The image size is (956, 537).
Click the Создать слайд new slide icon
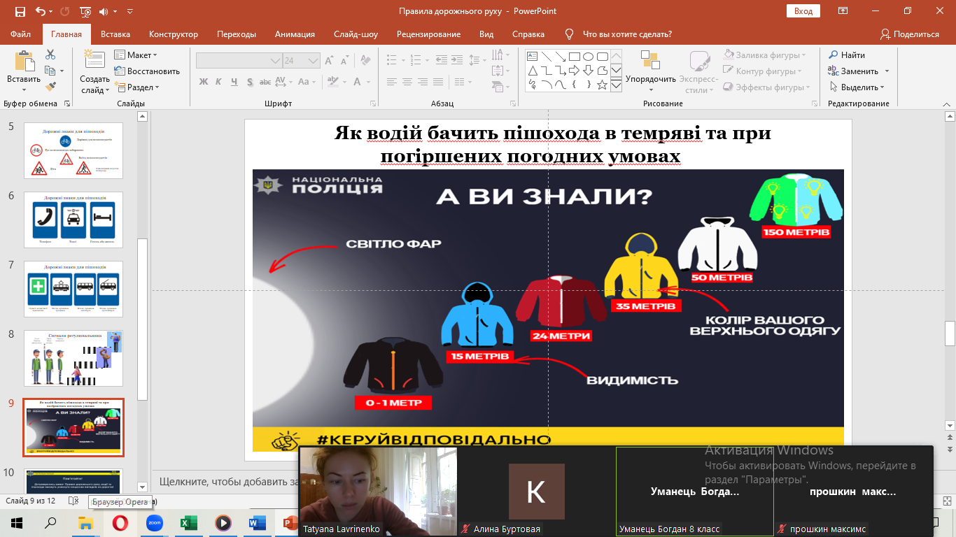coord(94,60)
